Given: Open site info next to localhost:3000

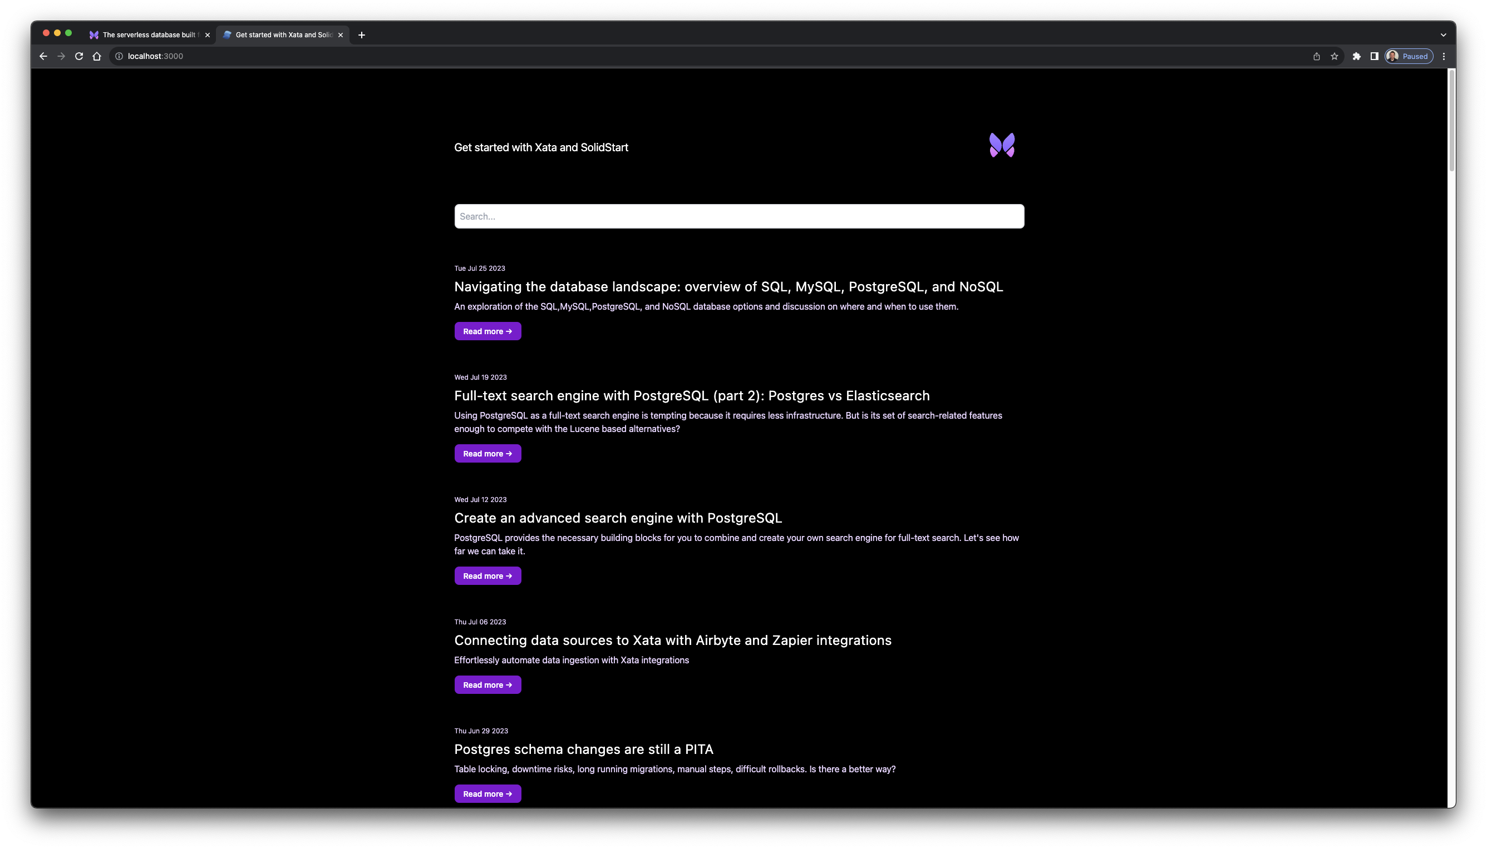Looking at the screenshot, I should (x=119, y=56).
